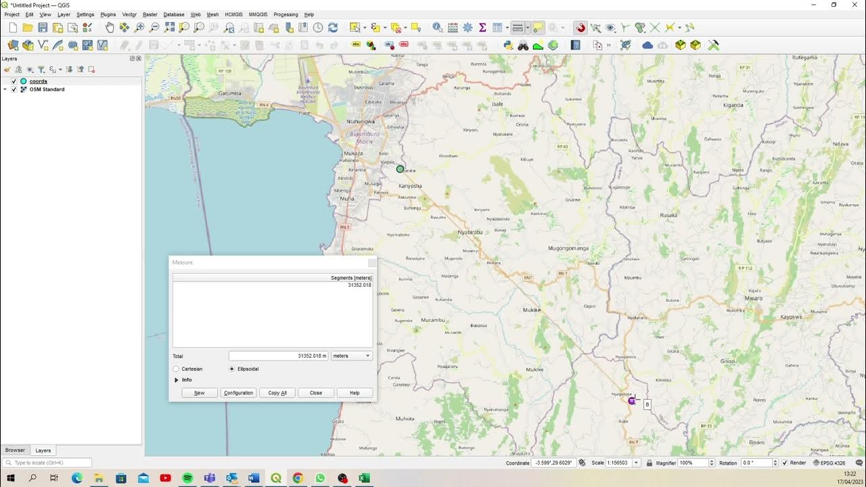This screenshot has height=487, width=866.
Task: Toggle the snapping magnet icon
Action: (580, 28)
